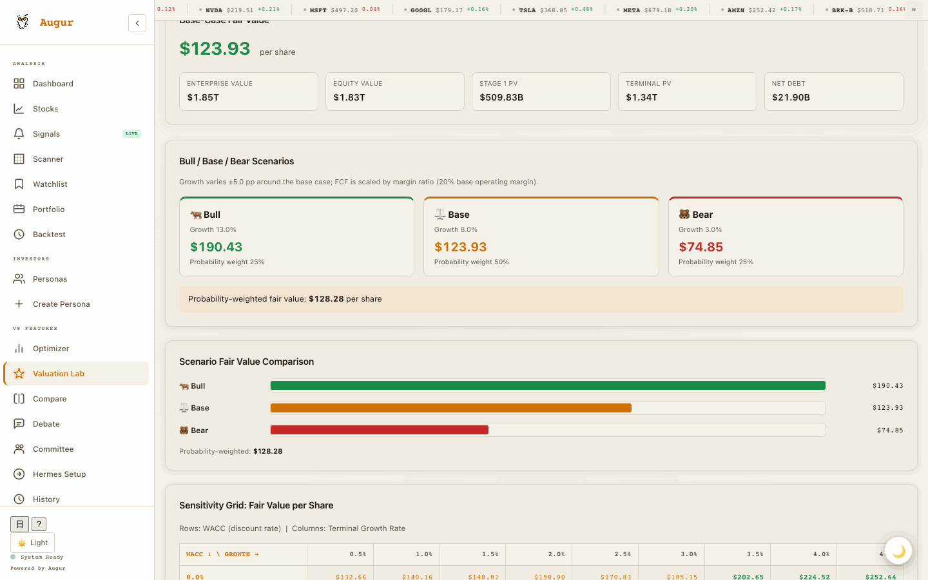Click the Portfolio wallet icon

click(x=19, y=209)
